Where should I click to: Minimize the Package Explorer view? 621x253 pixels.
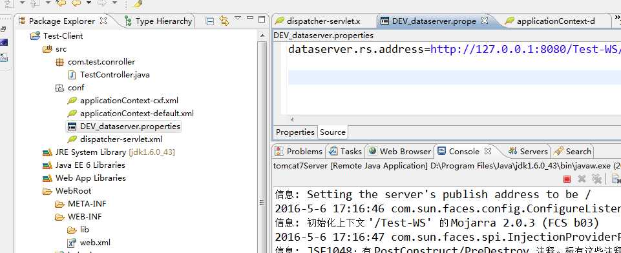pos(250,18)
